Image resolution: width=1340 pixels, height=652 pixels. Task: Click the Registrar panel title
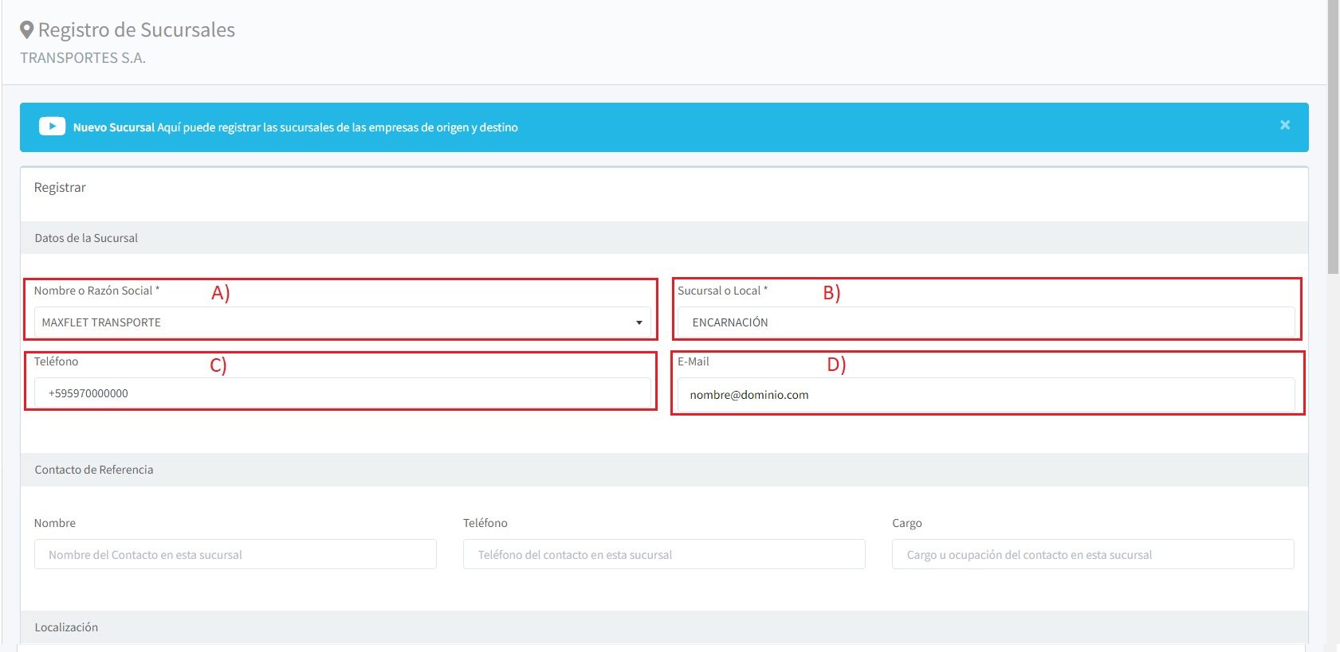pos(60,188)
